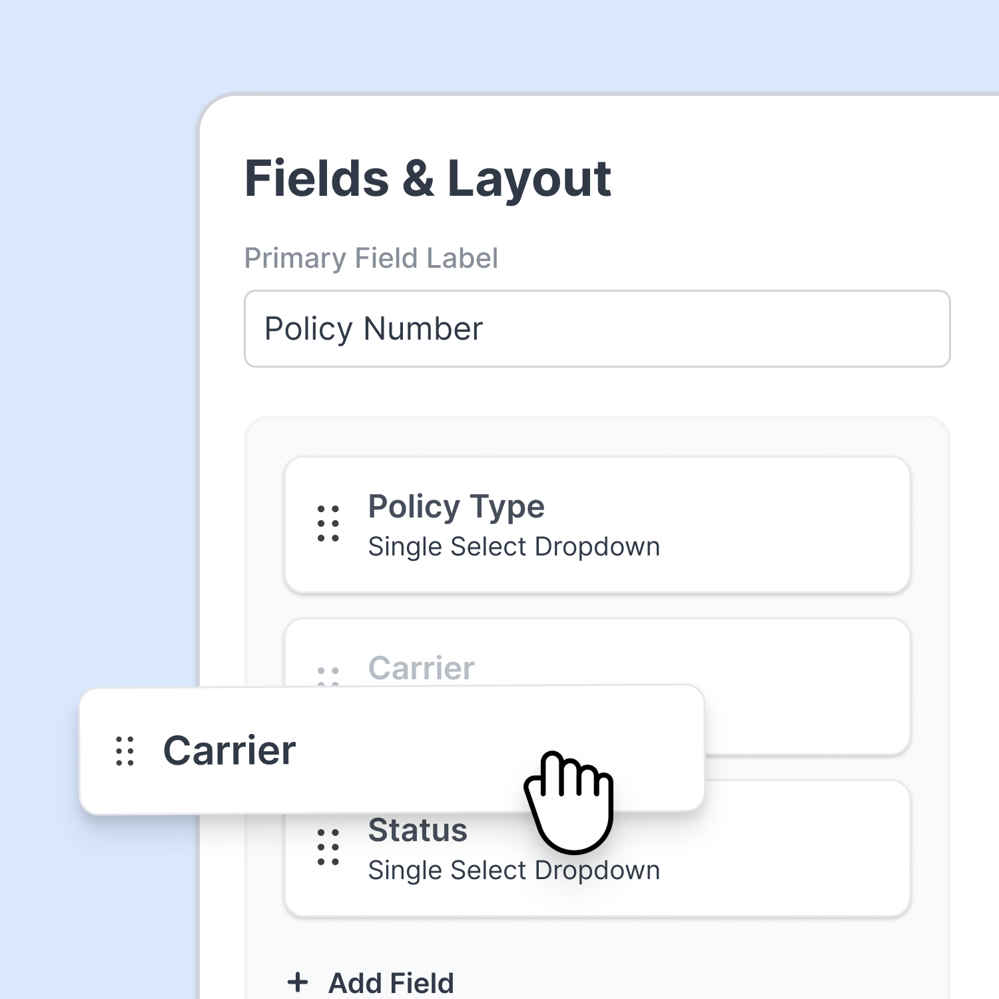Click the floating Carrier card drag handle
Viewport: 999px width, 999px height.
point(125,751)
